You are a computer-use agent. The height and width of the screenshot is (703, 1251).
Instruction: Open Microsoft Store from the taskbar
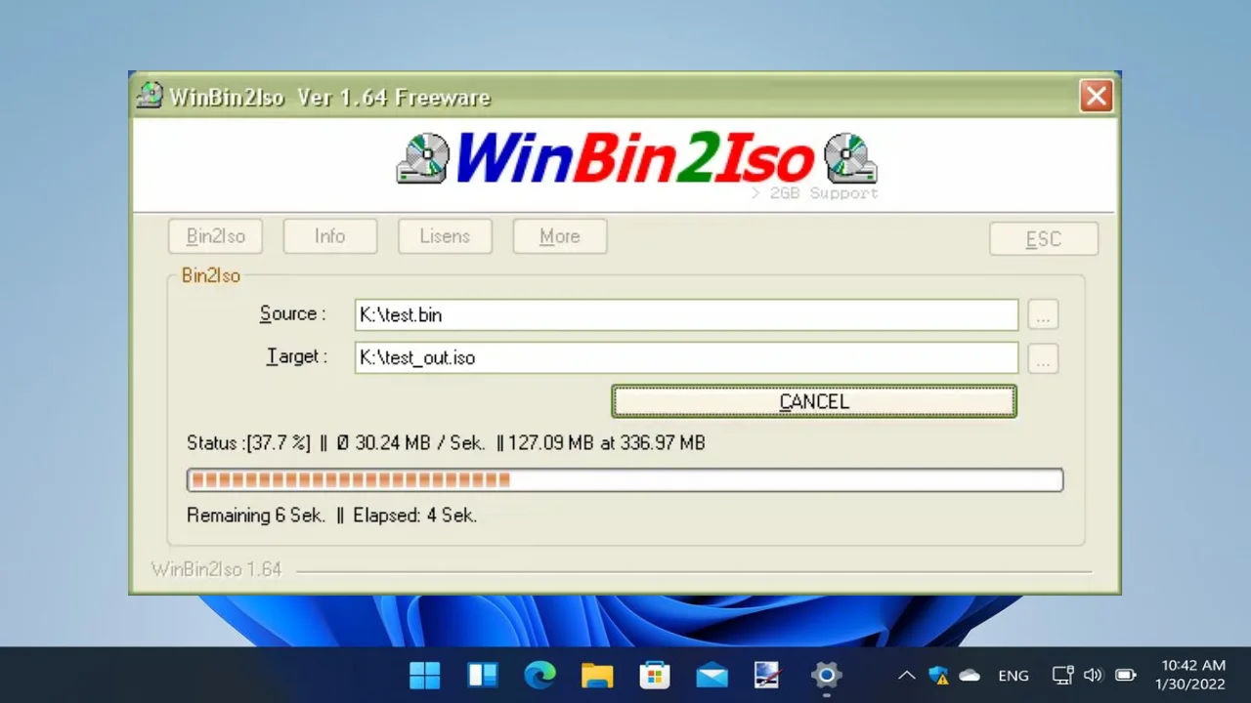tap(654, 675)
